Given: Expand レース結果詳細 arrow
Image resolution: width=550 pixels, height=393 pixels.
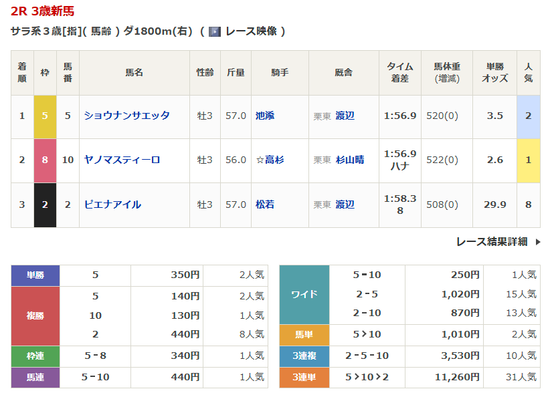Looking at the screenshot, I should coord(537,242).
